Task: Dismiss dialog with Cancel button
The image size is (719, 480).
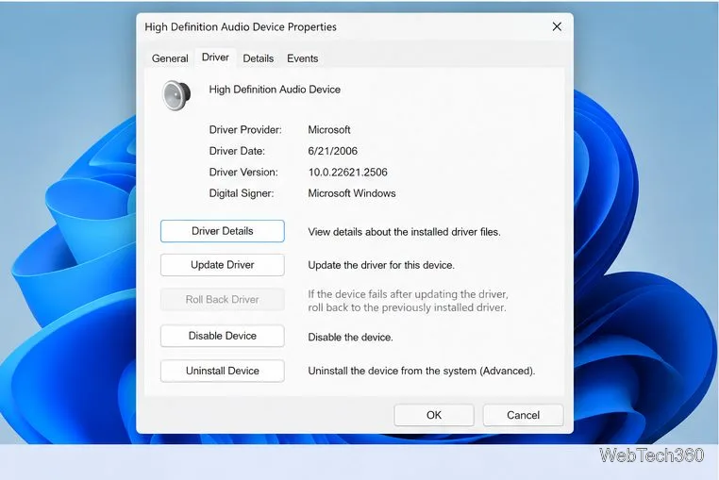Action: coord(523,415)
